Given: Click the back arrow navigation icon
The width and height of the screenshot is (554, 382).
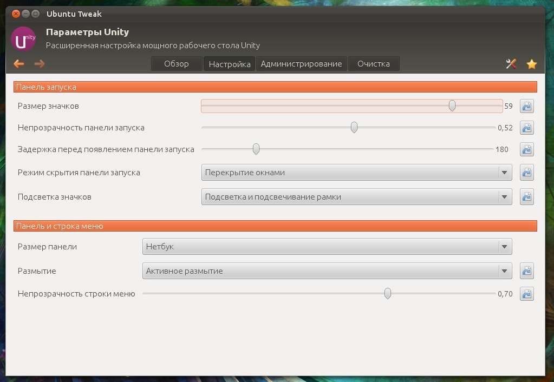Looking at the screenshot, I should pos(19,63).
